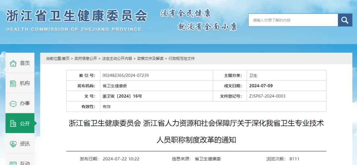Click the 办事 chat bubble icon
This screenshot has height=165, width=357.
coord(13,104)
